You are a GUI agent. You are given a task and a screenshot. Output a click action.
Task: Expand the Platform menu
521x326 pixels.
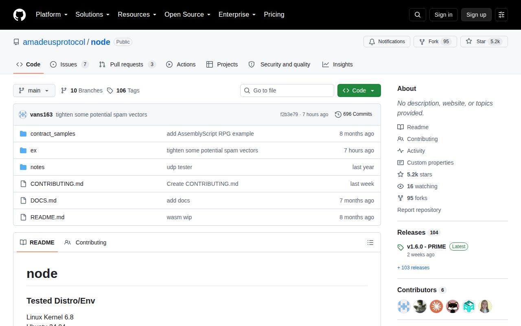(x=52, y=15)
